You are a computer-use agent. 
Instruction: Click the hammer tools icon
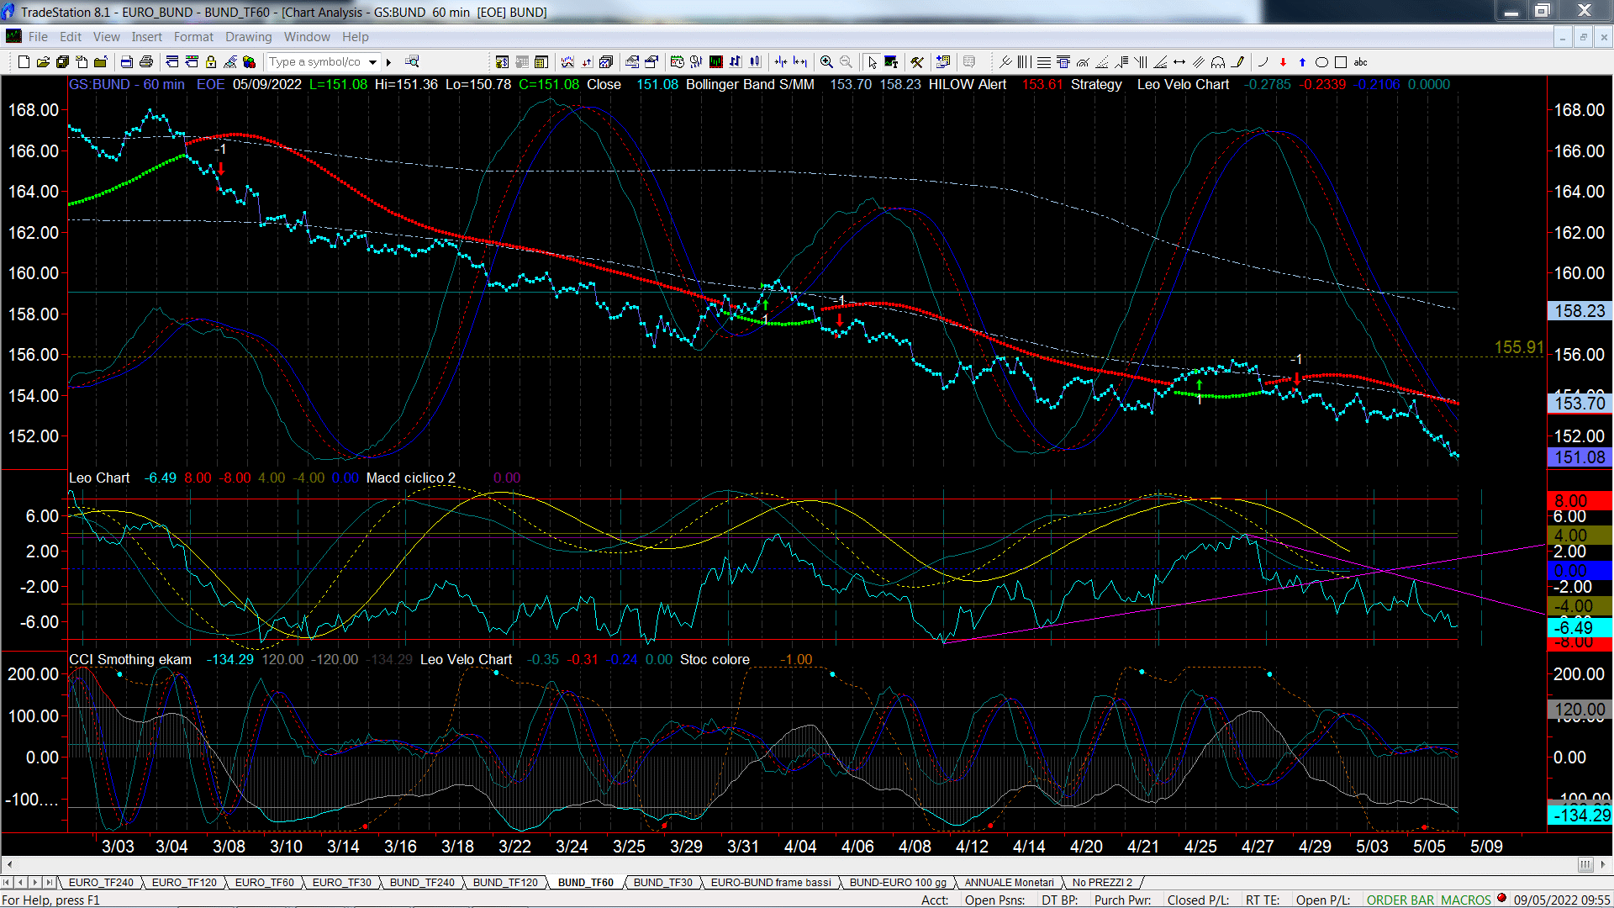(917, 62)
